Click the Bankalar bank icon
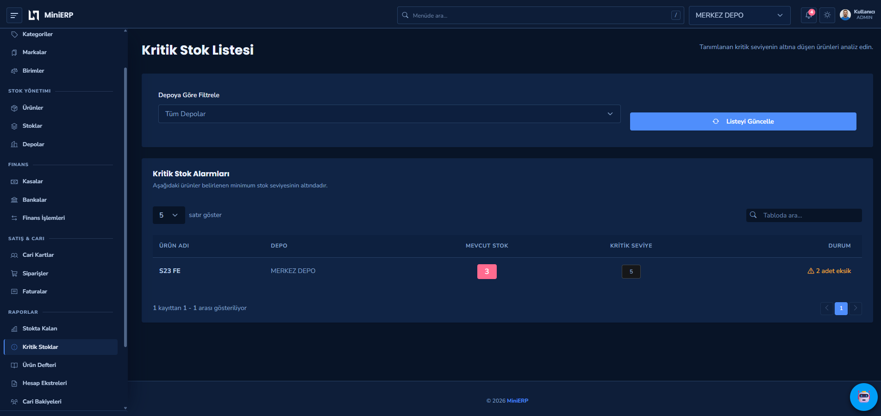The image size is (881, 416). click(14, 200)
